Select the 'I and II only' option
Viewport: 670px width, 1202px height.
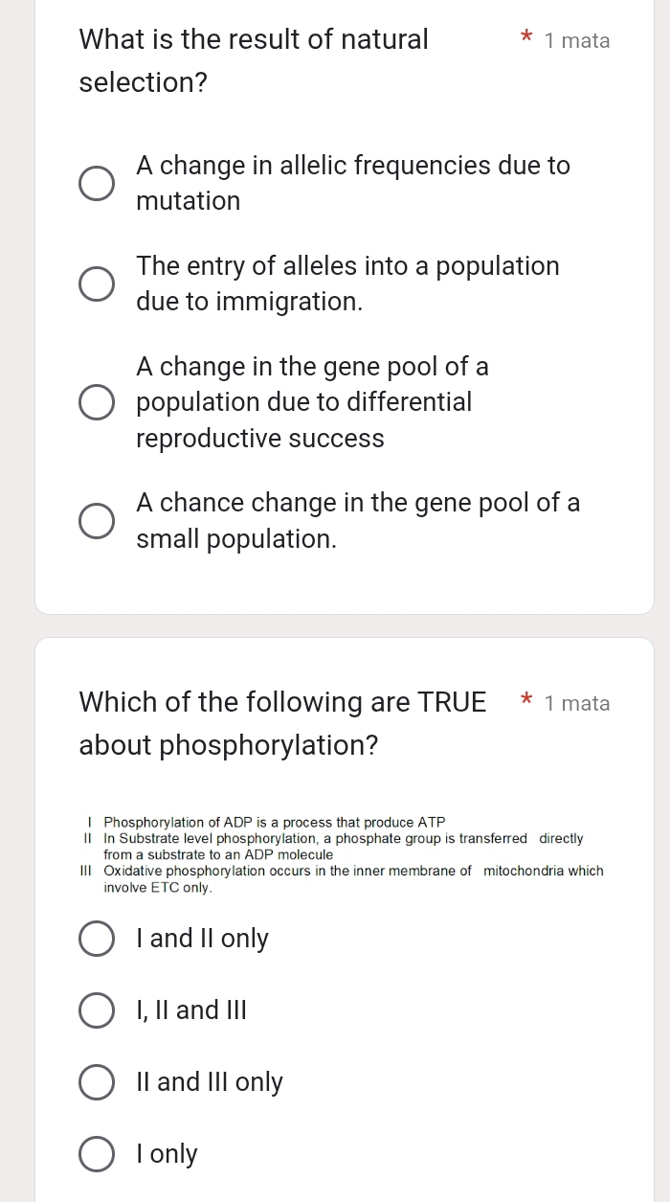point(96,939)
